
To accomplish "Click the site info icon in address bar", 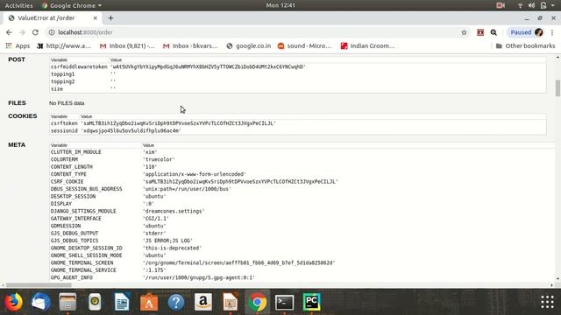I will click(x=52, y=32).
